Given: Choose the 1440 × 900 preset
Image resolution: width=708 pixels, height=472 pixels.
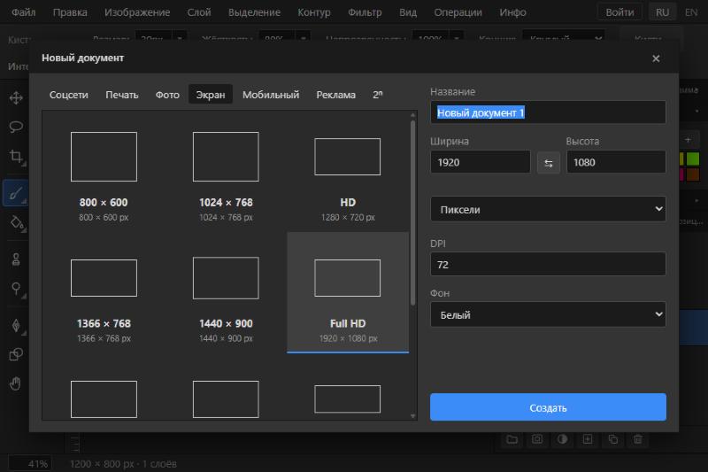Looking at the screenshot, I should (226, 293).
